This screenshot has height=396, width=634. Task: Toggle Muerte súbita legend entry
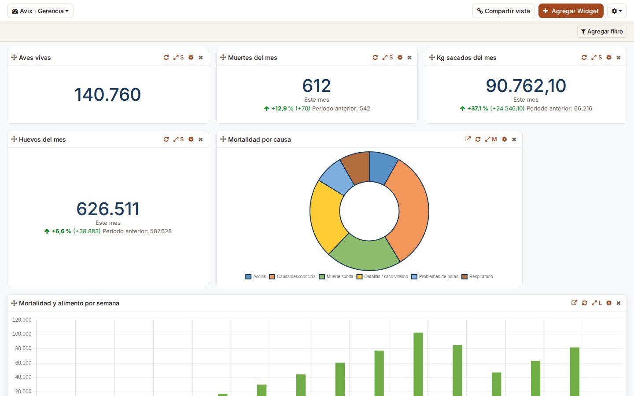tap(336, 277)
